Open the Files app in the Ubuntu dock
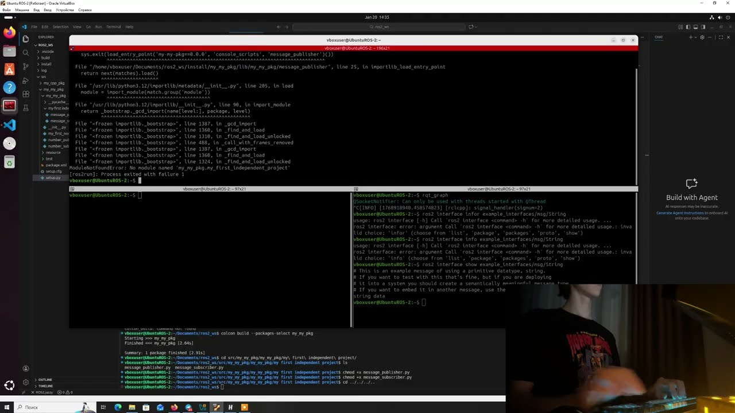This screenshot has width=735, height=413. click(x=9, y=51)
